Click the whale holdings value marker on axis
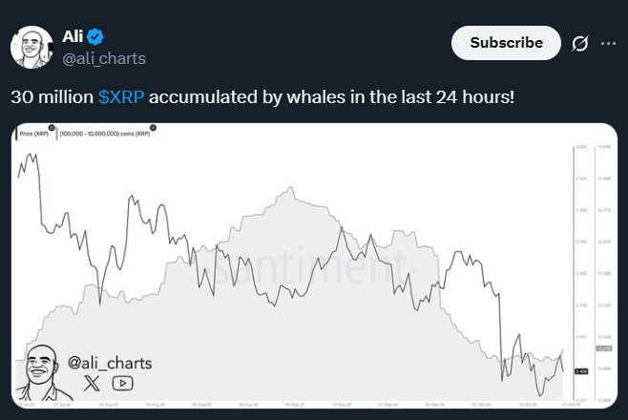The height and width of the screenshot is (420, 628). coord(603,350)
